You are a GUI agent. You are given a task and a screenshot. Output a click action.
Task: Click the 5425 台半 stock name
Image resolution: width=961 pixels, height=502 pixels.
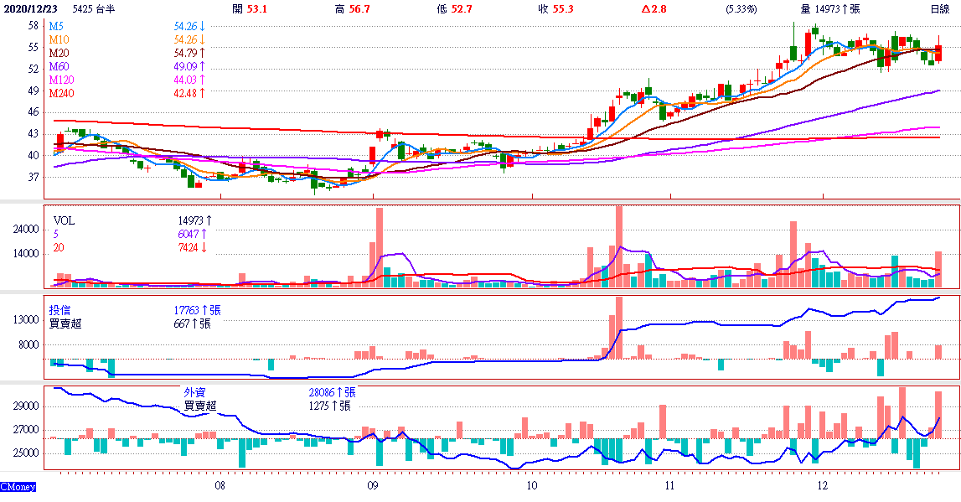[94, 9]
